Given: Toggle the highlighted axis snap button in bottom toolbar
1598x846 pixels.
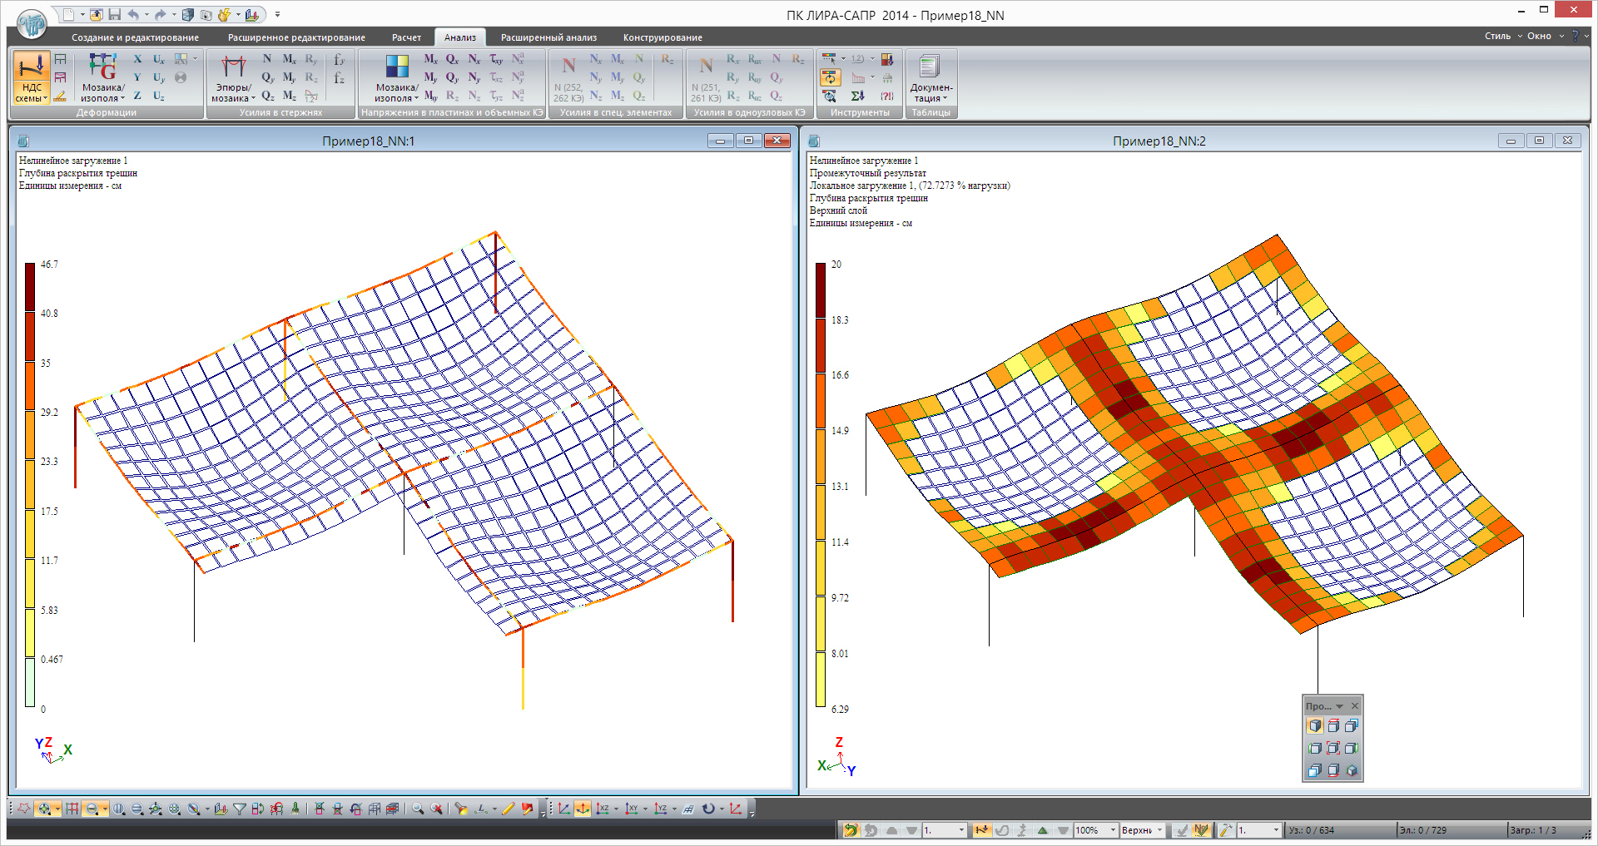Looking at the screenshot, I should pos(583,809).
